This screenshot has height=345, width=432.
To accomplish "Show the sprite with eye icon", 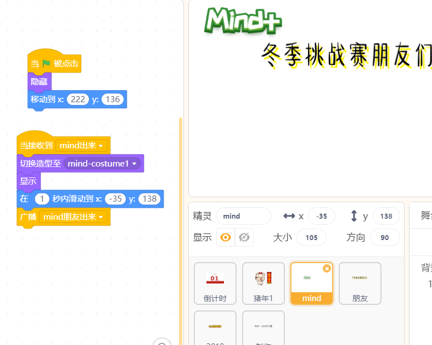I will click(226, 237).
